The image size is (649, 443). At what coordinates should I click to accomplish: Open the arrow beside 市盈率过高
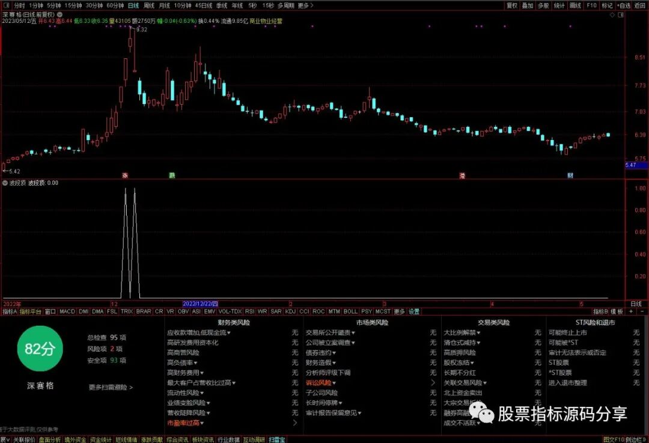click(294, 423)
